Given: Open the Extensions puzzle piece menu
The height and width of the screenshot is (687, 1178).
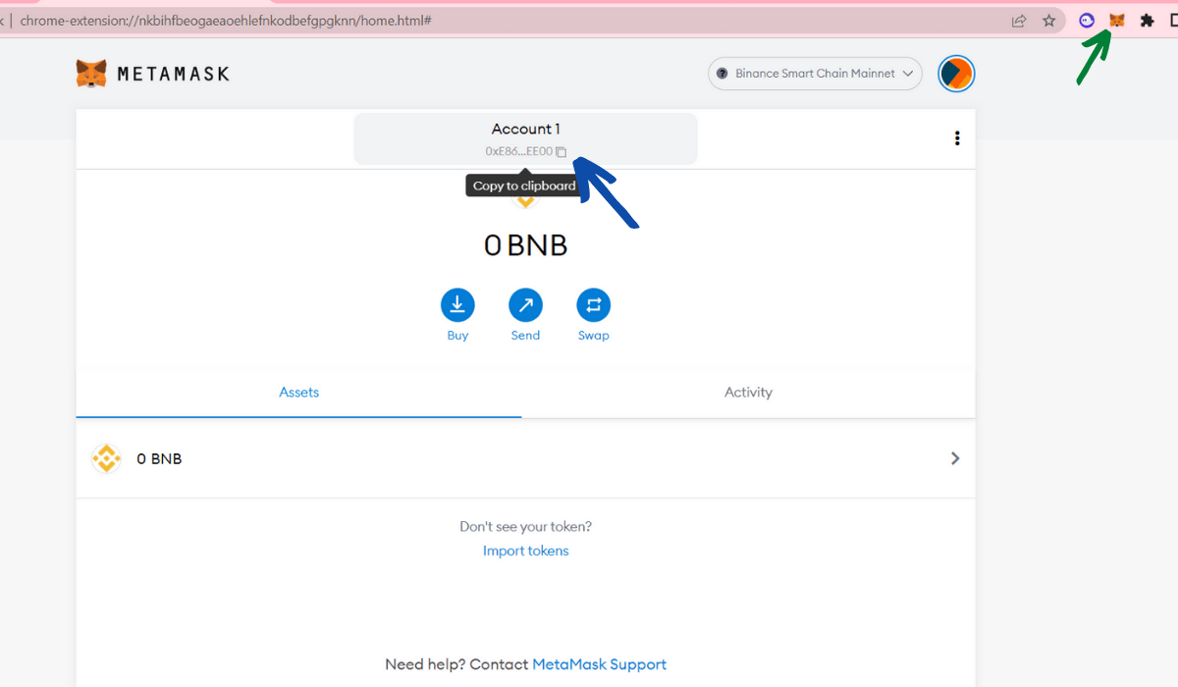Looking at the screenshot, I should coord(1147,20).
